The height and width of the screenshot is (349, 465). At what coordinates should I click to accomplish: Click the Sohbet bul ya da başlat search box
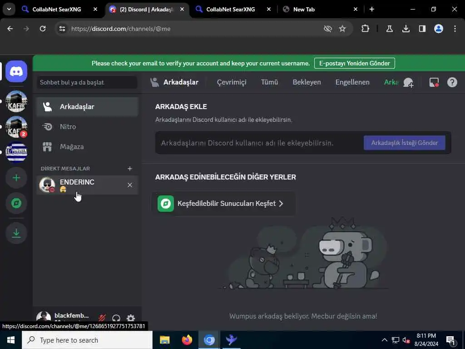(x=87, y=82)
